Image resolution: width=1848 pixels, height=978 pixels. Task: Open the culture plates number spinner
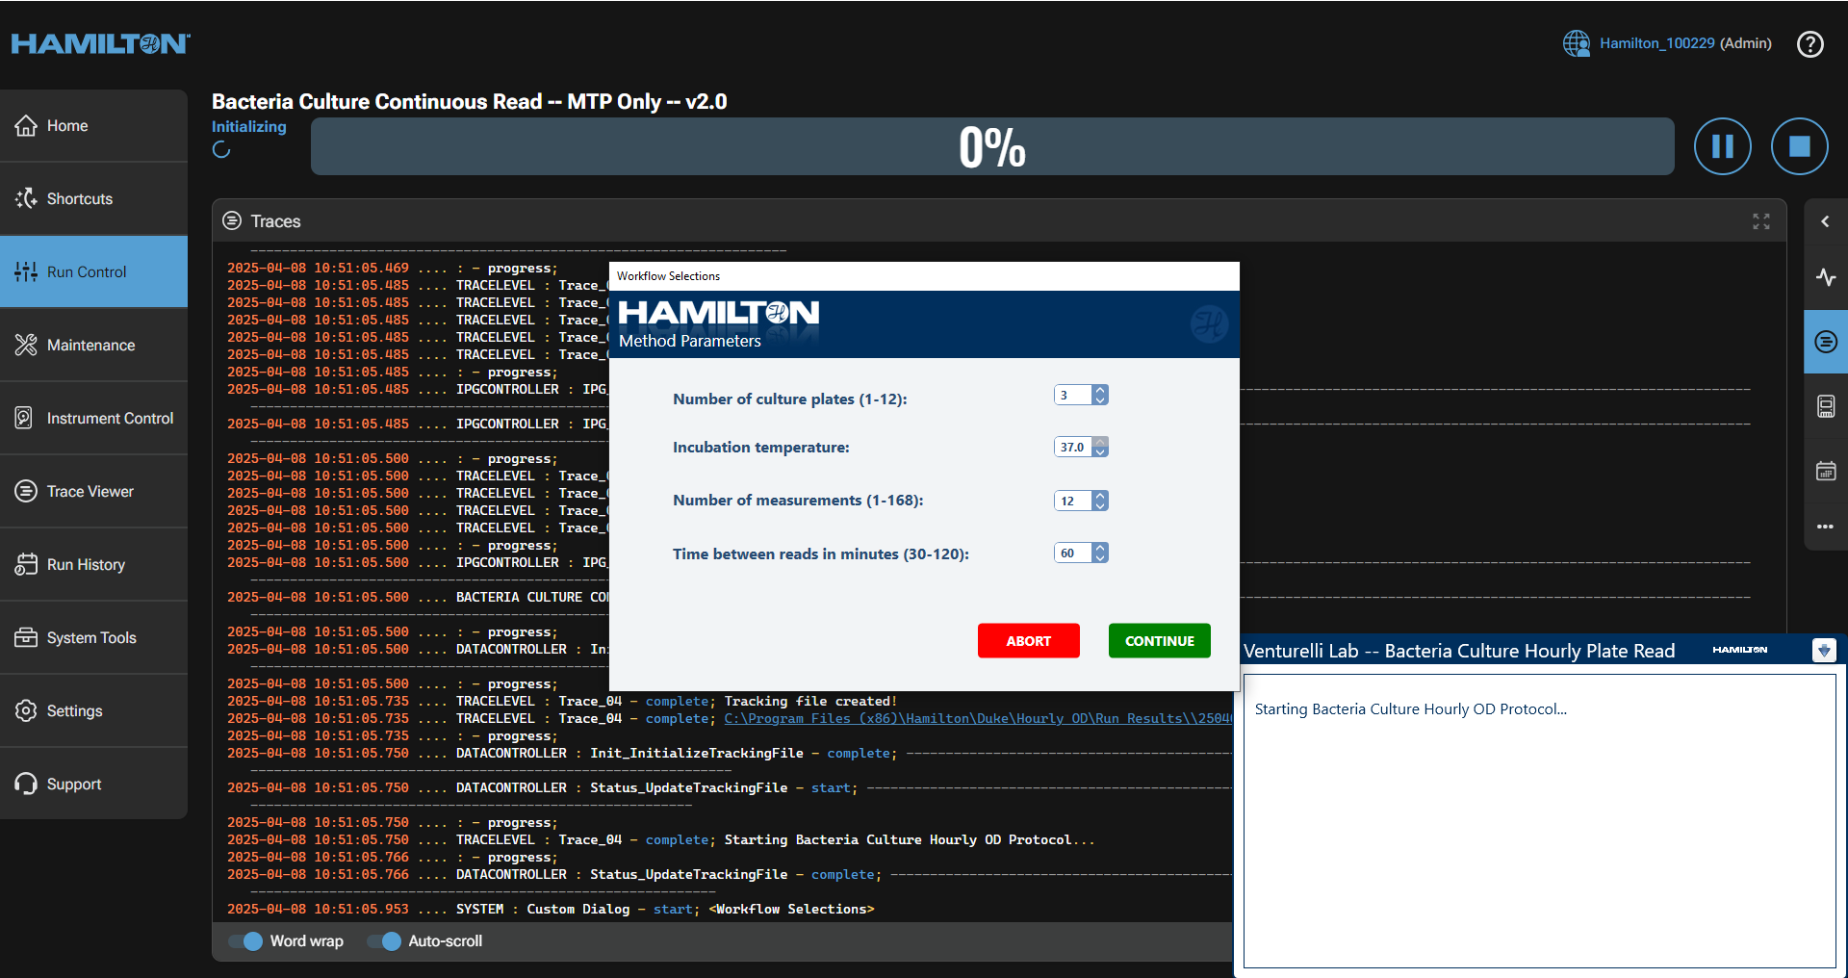1100,395
